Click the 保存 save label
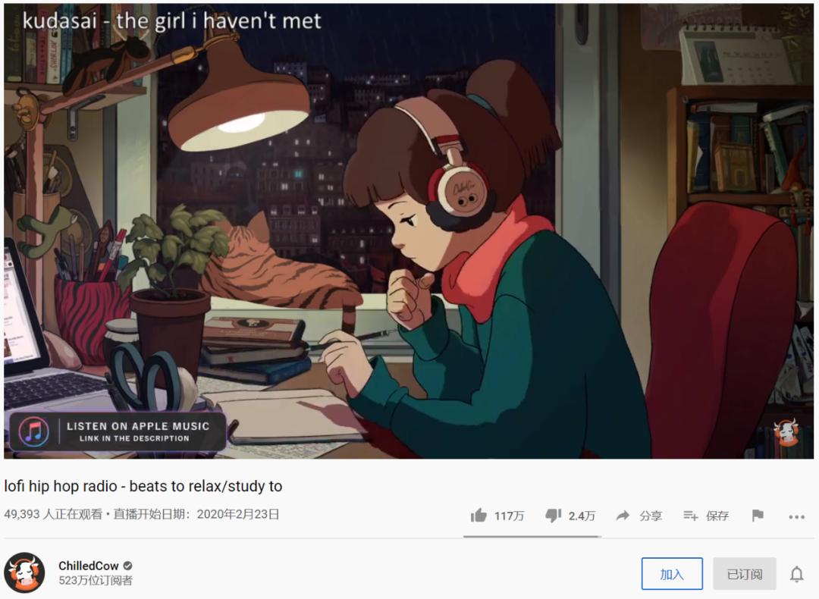The height and width of the screenshot is (599, 819). 717,516
